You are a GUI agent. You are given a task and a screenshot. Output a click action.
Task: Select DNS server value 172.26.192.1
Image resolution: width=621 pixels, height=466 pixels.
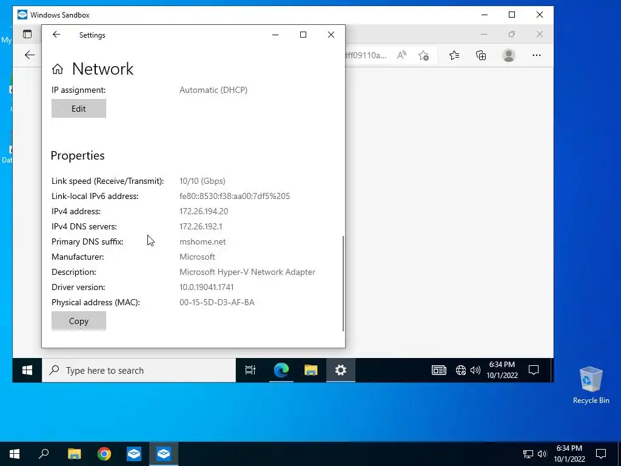pyautogui.click(x=201, y=227)
